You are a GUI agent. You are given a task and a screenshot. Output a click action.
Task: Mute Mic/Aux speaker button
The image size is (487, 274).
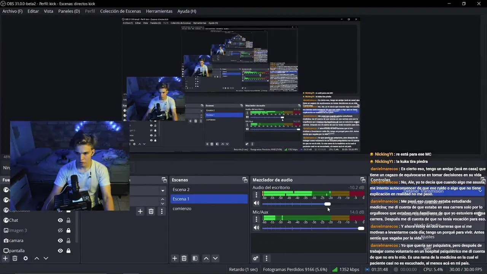256,228
